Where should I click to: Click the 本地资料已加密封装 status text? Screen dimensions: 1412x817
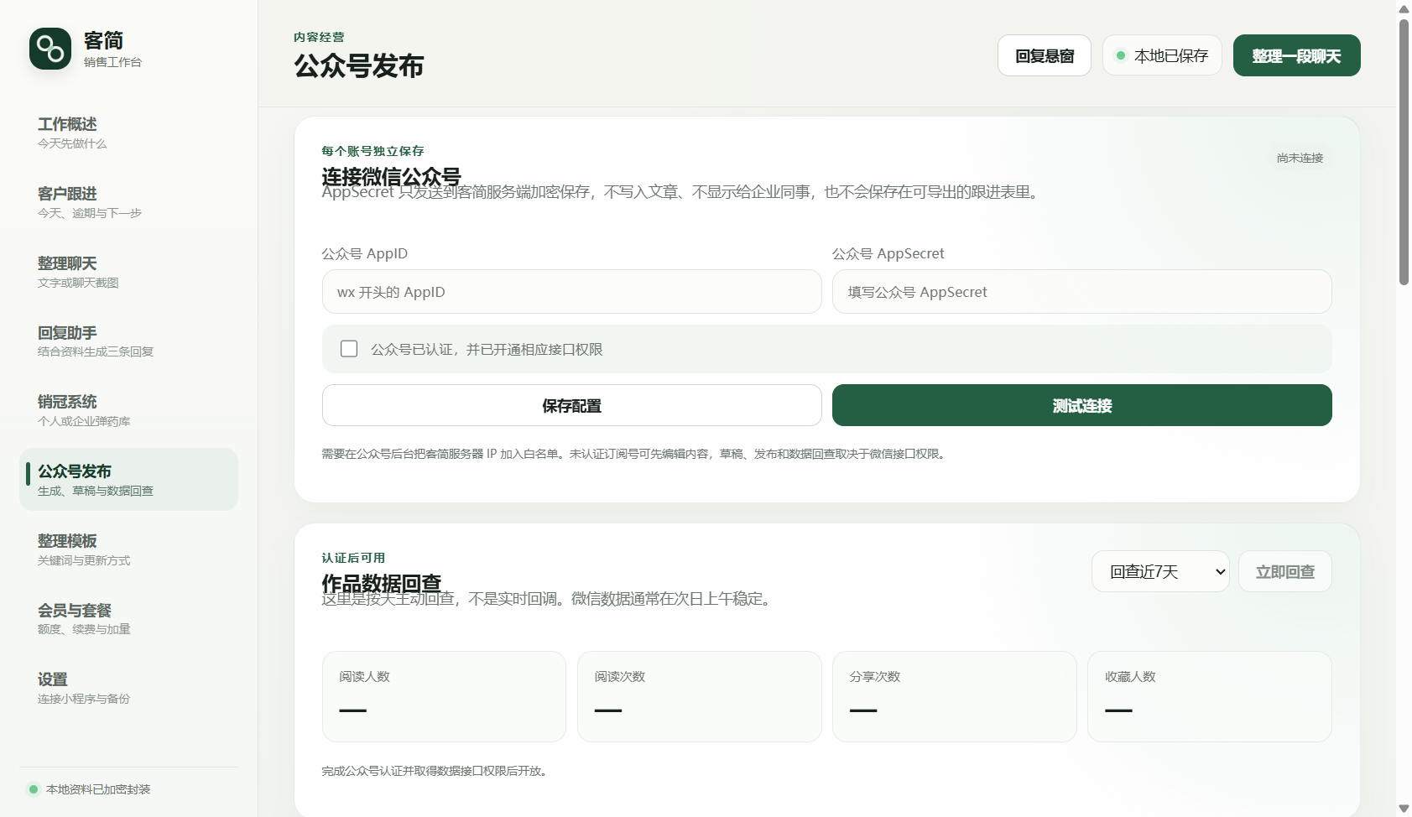[x=98, y=789]
